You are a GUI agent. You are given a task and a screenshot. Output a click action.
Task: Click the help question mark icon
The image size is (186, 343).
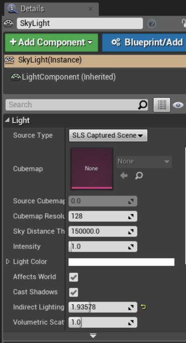(152, 24)
